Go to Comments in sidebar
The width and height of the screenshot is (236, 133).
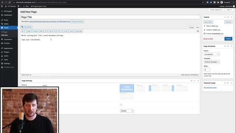point(8,40)
